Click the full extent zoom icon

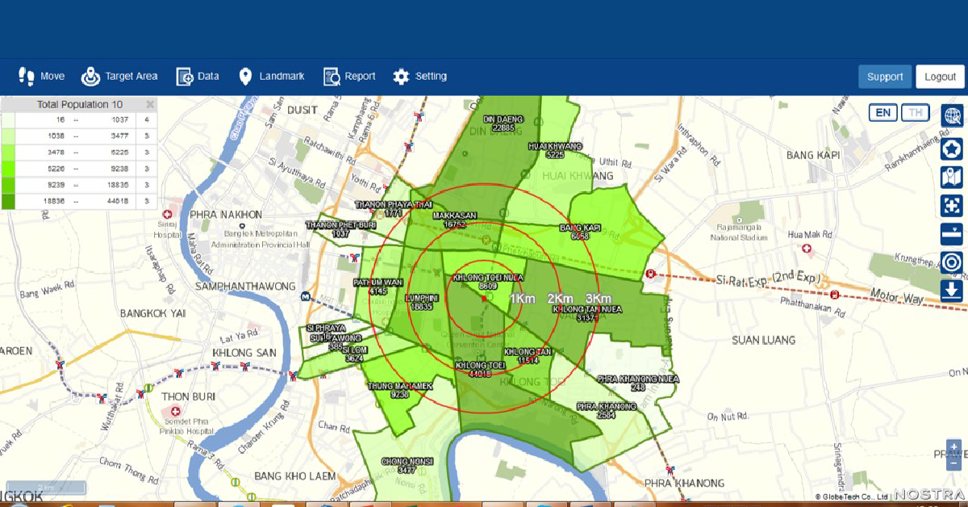coord(952,205)
